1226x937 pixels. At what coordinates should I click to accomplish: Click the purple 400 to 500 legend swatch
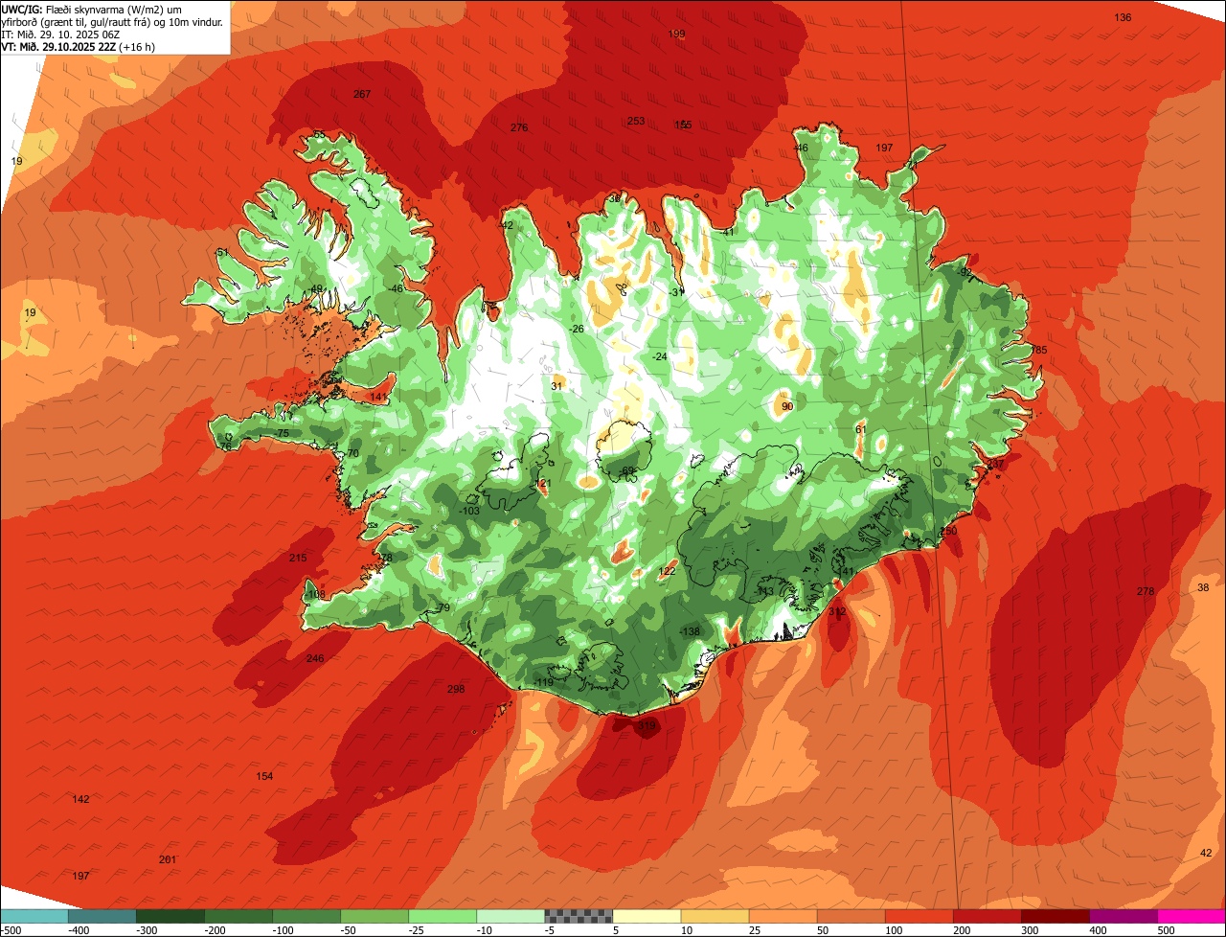pyautogui.click(x=1122, y=916)
